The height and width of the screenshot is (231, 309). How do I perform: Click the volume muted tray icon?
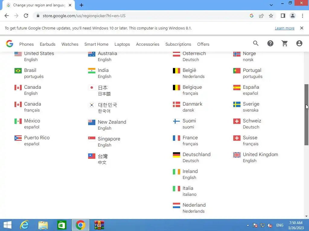click(x=269, y=225)
